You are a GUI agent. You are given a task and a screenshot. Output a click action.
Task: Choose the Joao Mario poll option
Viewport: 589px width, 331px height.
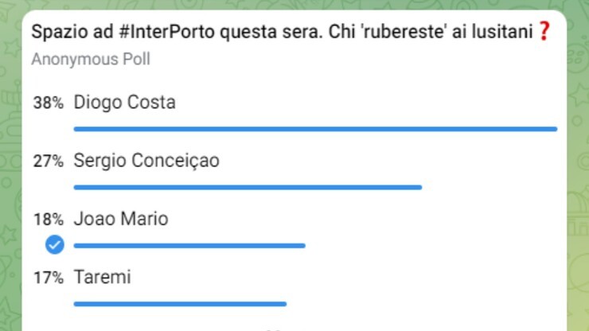tap(120, 219)
